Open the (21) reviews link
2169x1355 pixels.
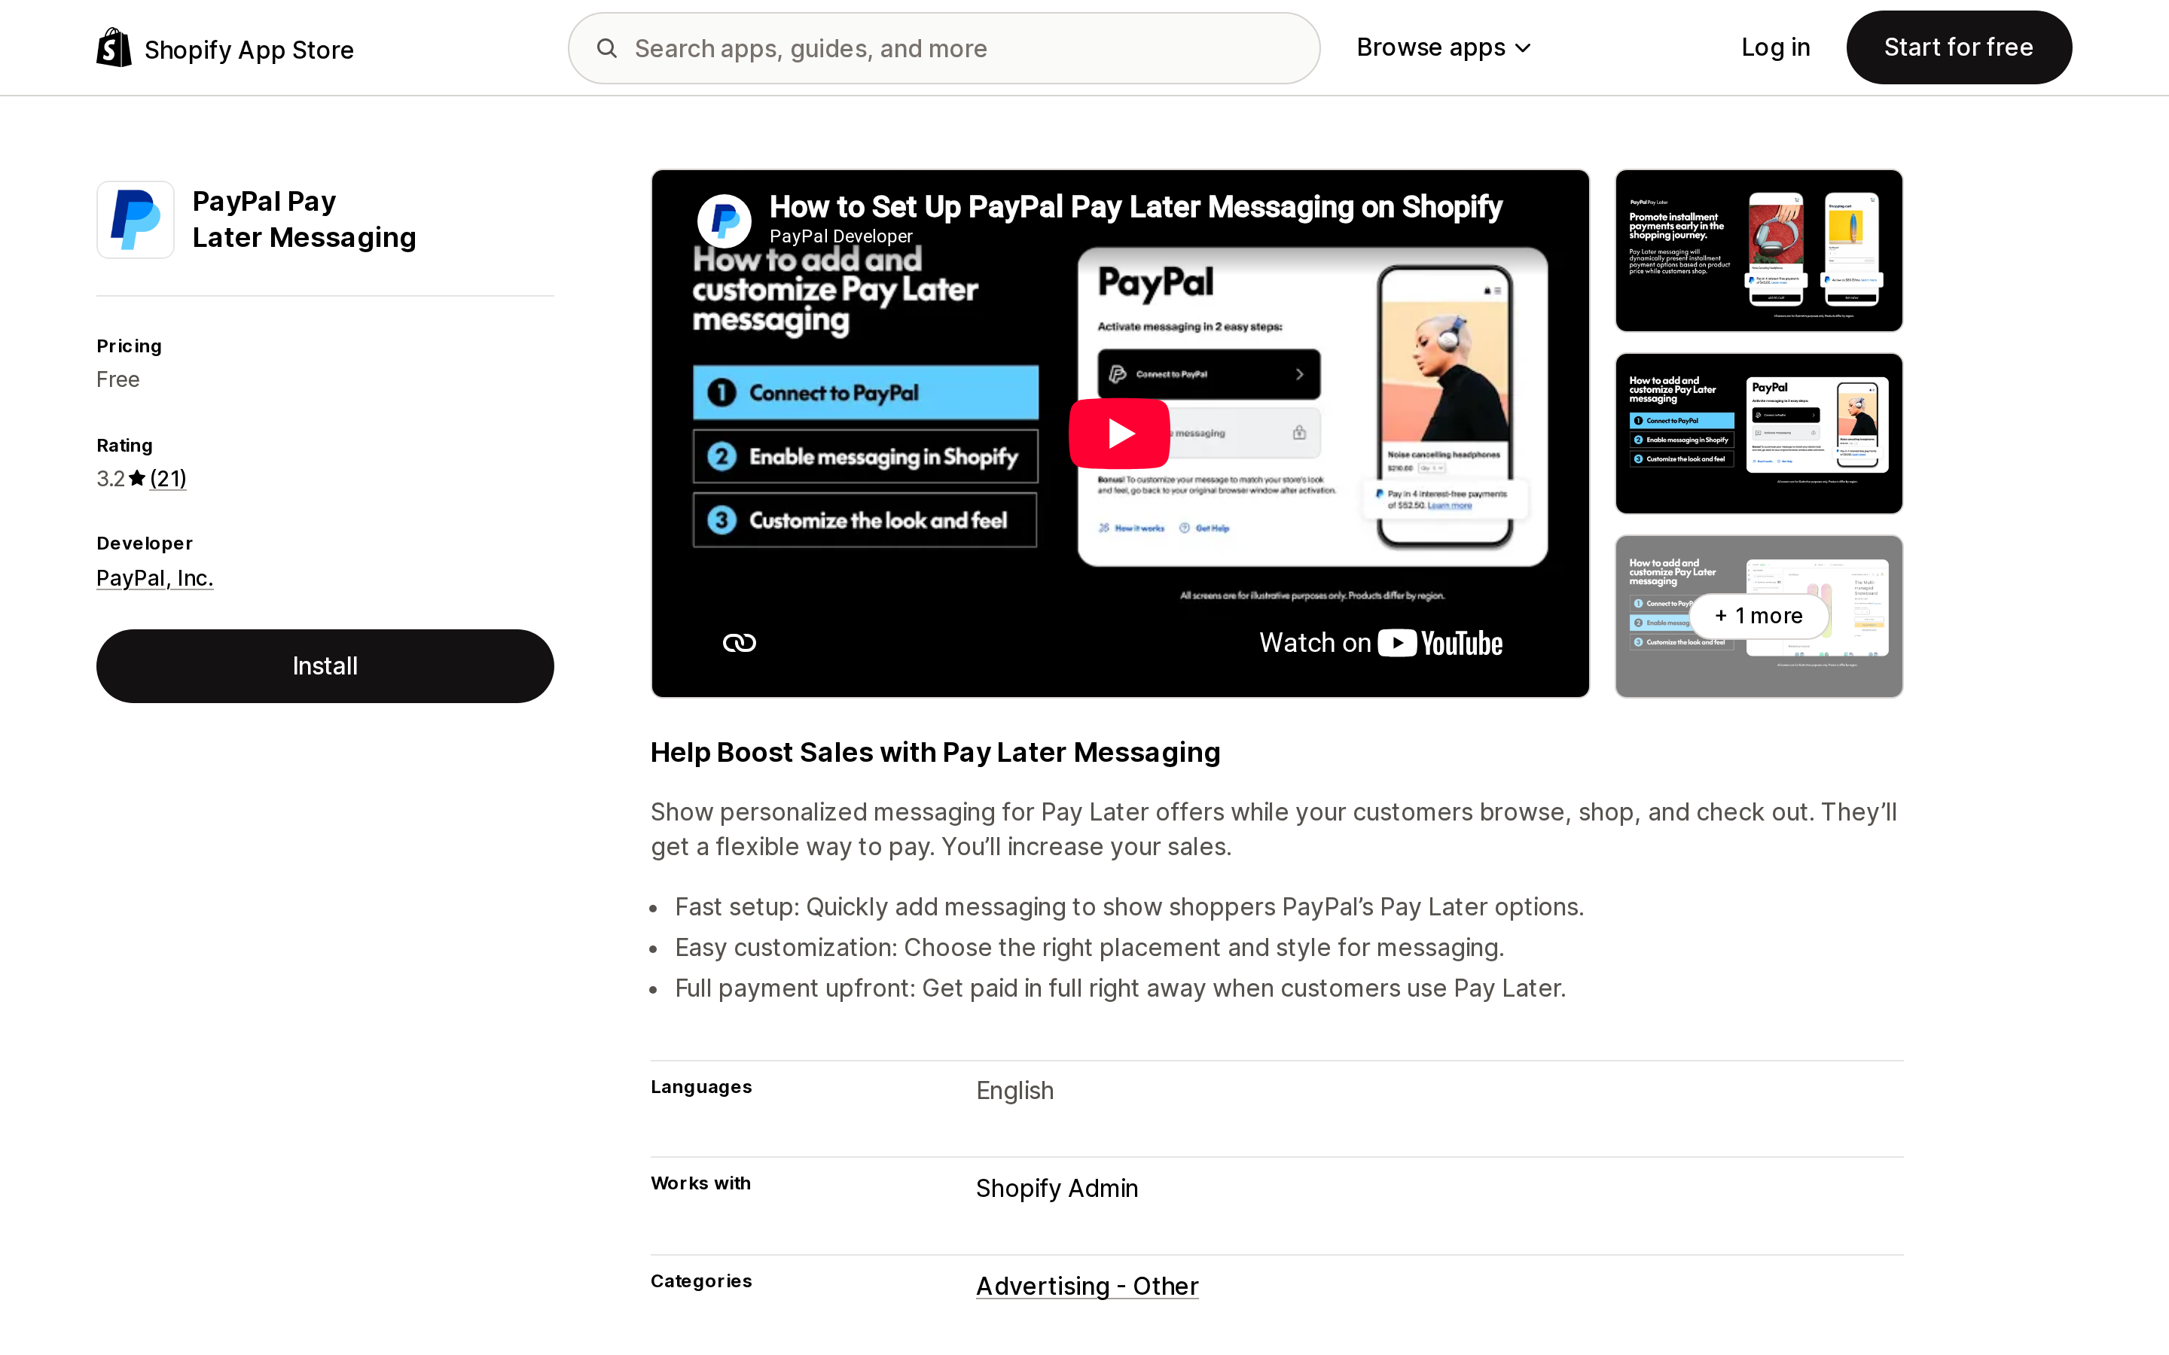coord(169,479)
